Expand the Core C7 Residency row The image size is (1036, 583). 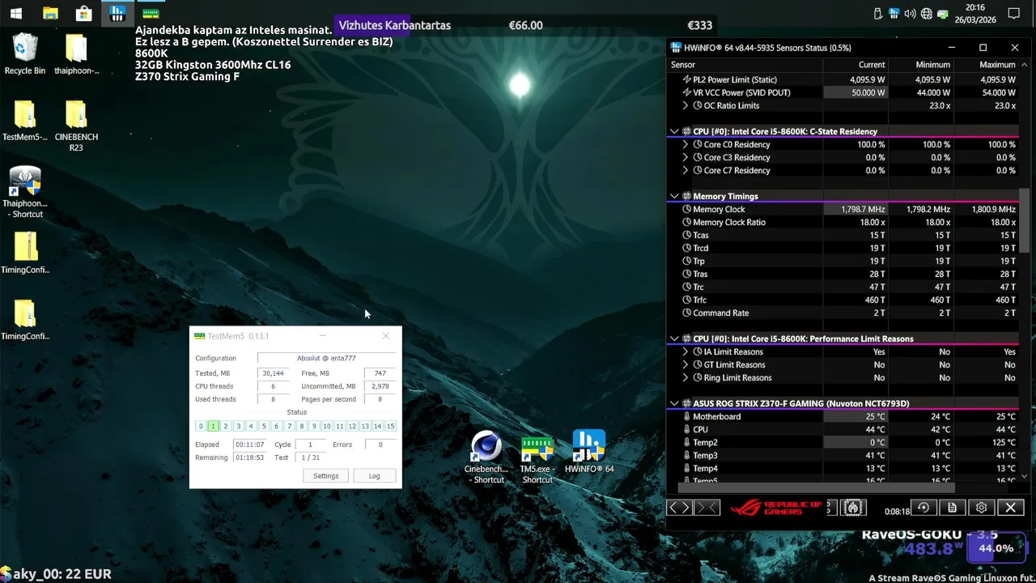[x=686, y=170]
